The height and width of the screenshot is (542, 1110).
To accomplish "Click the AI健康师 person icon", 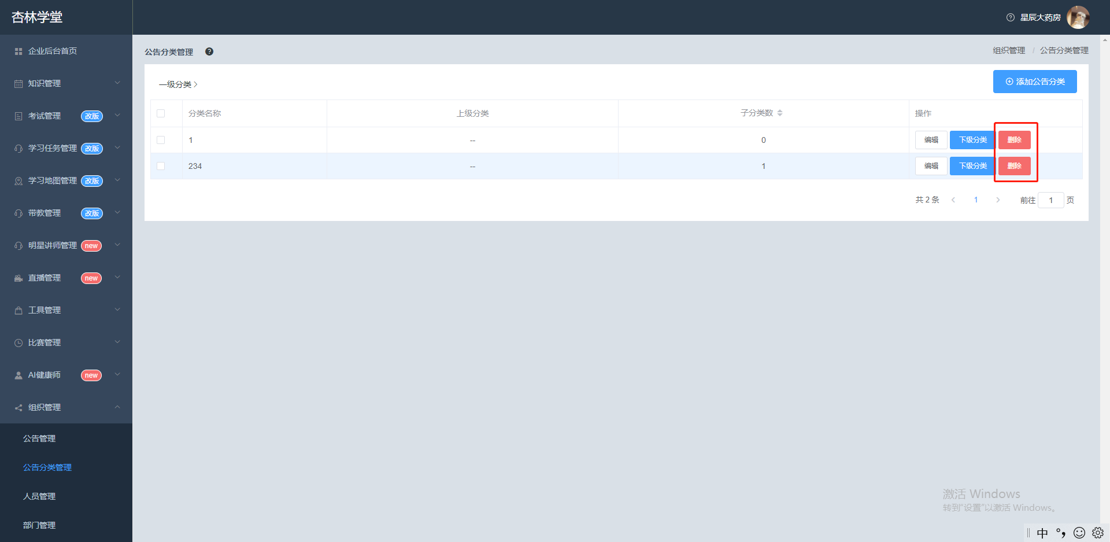I will [x=18, y=375].
